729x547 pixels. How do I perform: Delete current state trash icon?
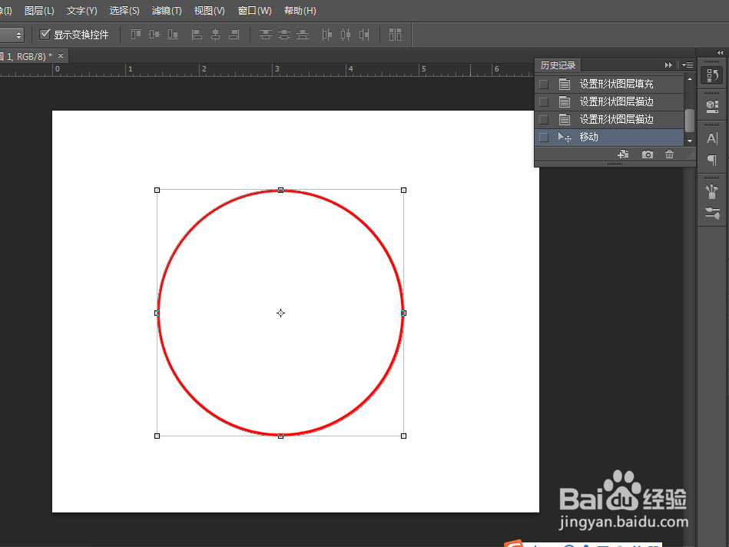pyautogui.click(x=670, y=154)
